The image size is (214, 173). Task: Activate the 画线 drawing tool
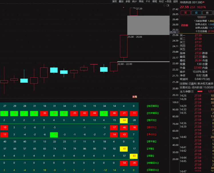(x=141, y=1)
